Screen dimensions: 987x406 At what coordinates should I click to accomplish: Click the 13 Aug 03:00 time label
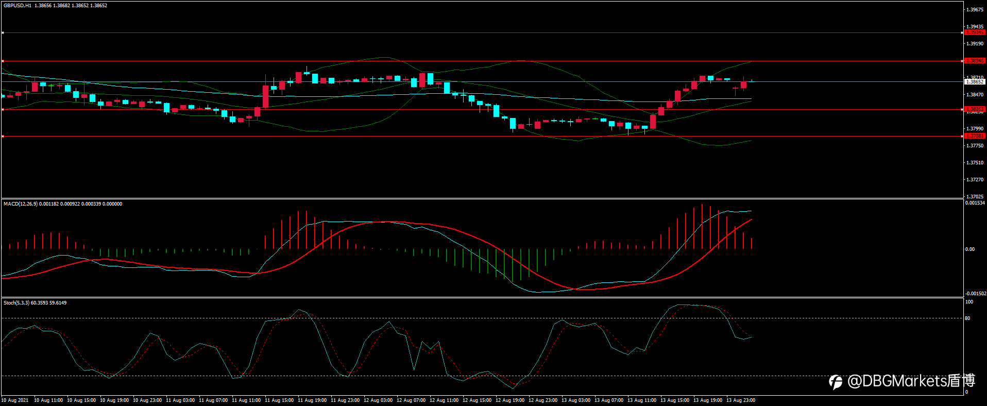coord(576,400)
